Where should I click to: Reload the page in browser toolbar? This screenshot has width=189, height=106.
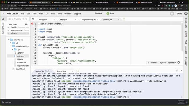(x=9, y=6)
